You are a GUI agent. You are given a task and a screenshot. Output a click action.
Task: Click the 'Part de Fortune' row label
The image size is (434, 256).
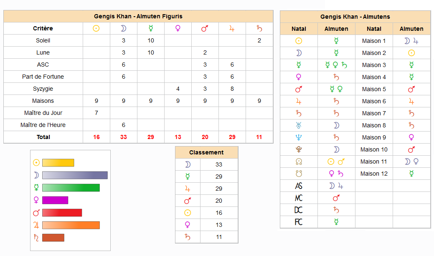(43, 77)
